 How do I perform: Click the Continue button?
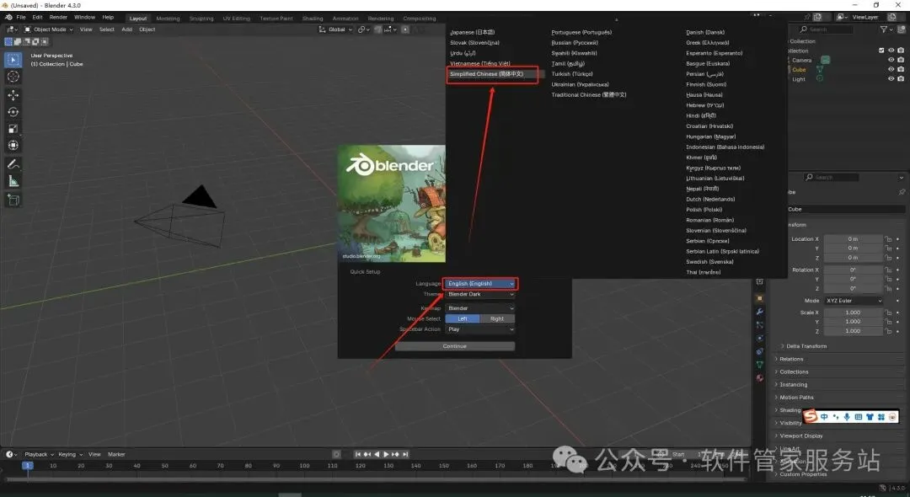[x=454, y=346]
